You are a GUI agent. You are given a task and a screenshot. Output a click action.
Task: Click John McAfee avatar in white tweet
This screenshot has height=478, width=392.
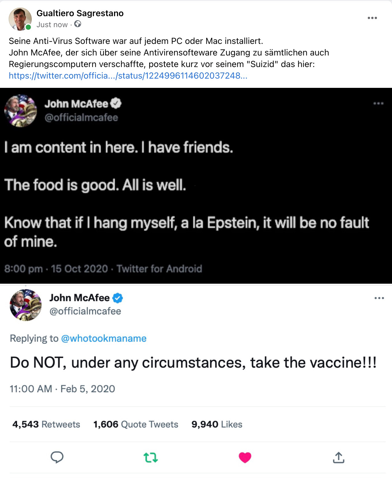[26, 305]
